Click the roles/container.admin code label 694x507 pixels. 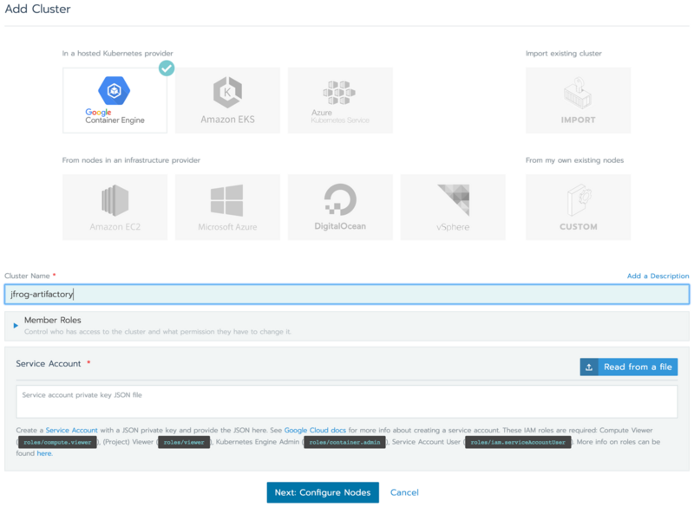[x=344, y=442]
